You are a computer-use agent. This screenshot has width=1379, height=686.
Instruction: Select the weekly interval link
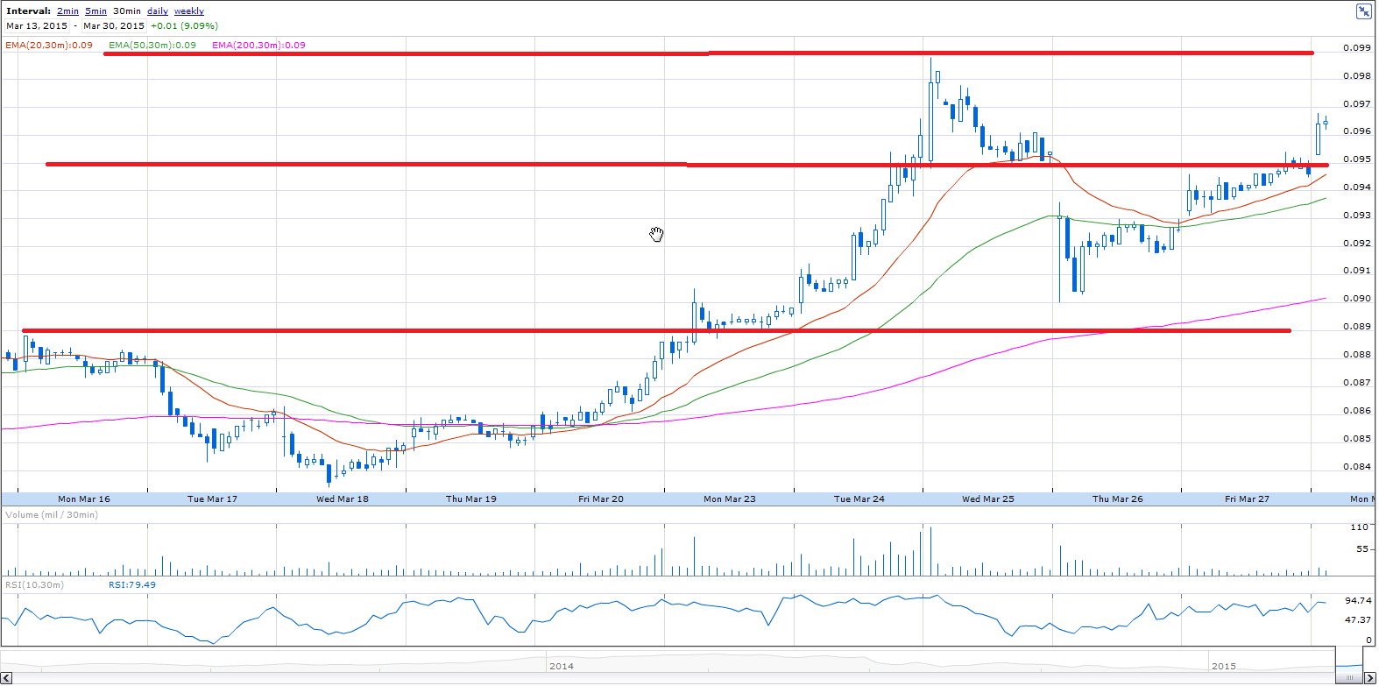coord(189,11)
